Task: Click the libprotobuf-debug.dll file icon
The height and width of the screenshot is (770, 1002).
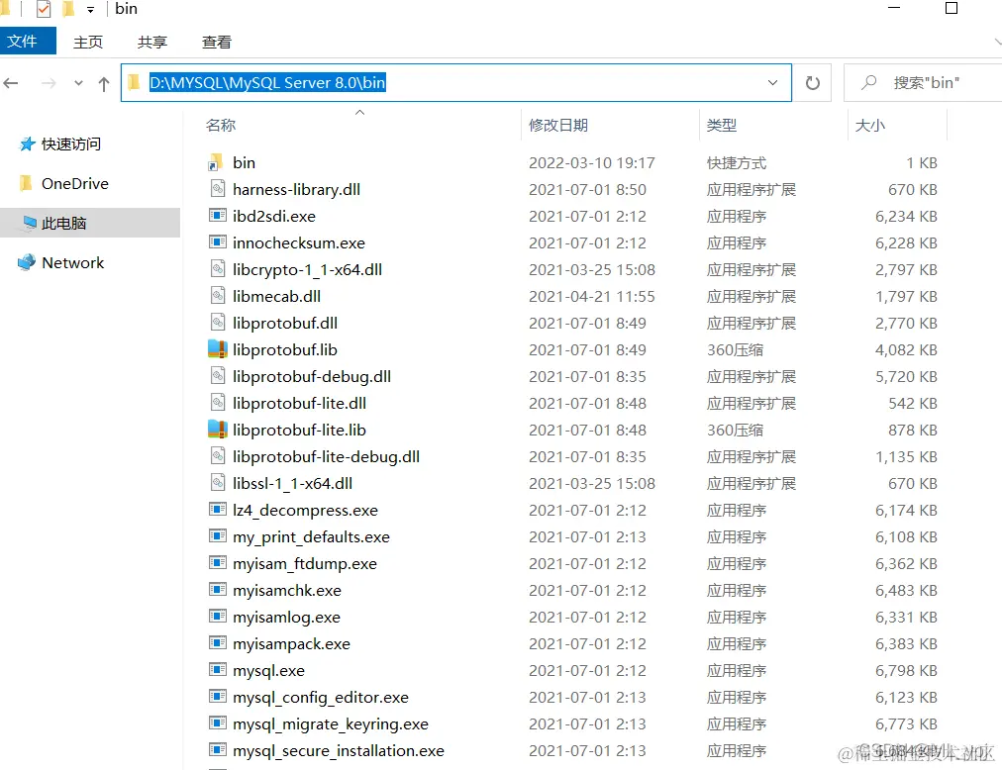Action: (x=217, y=376)
